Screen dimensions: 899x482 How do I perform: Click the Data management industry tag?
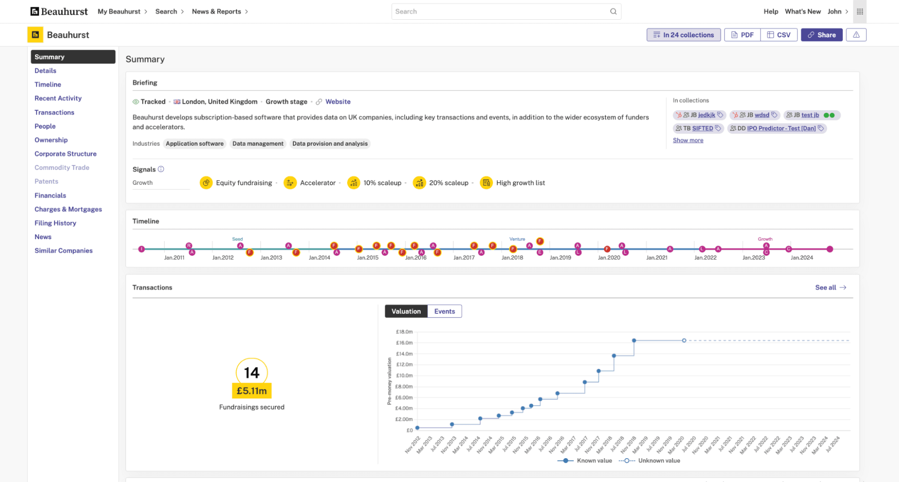click(x=258, y=143)
